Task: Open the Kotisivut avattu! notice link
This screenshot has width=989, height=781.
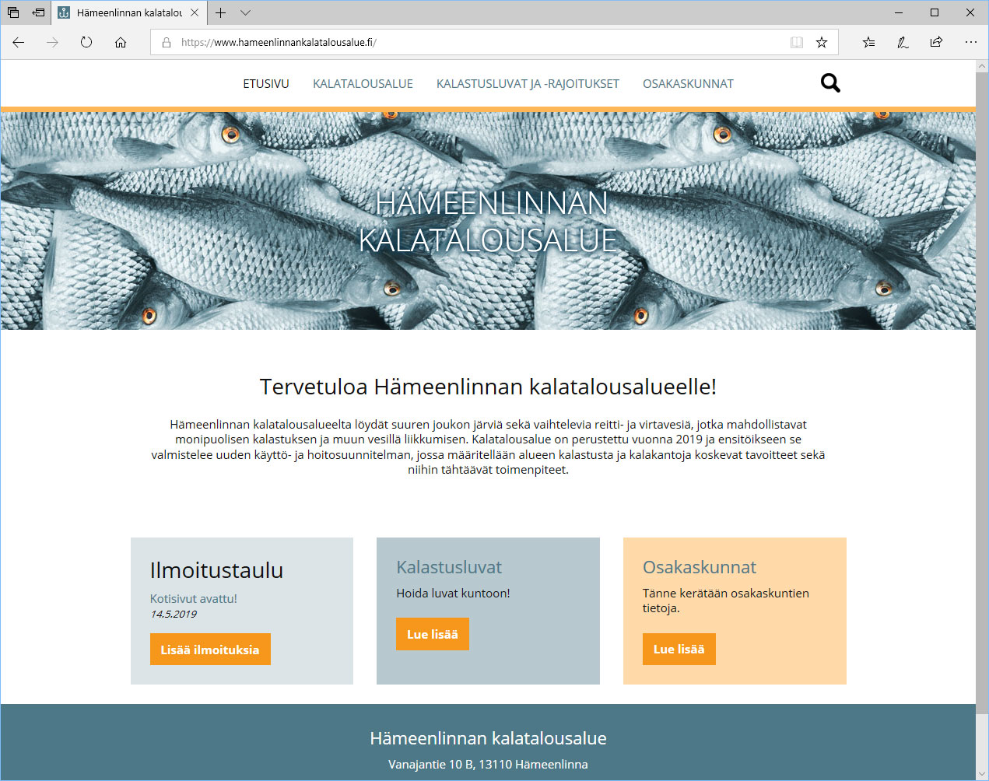Action: point(194,599)
